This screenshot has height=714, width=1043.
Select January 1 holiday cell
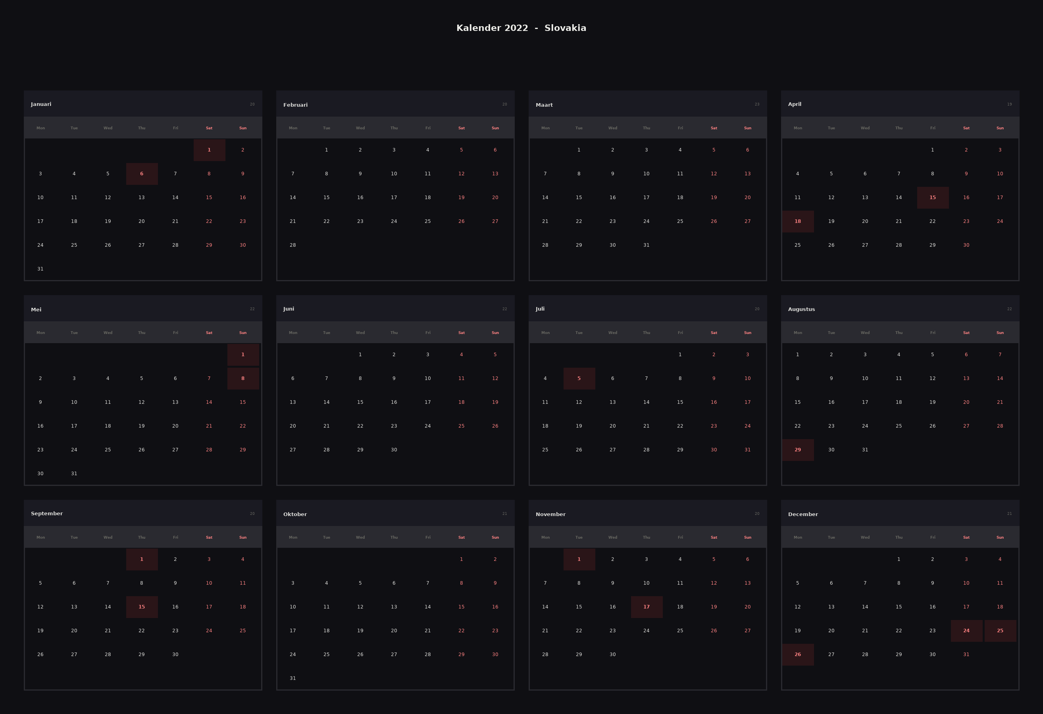pyautogui.click(x=209, y=150)
